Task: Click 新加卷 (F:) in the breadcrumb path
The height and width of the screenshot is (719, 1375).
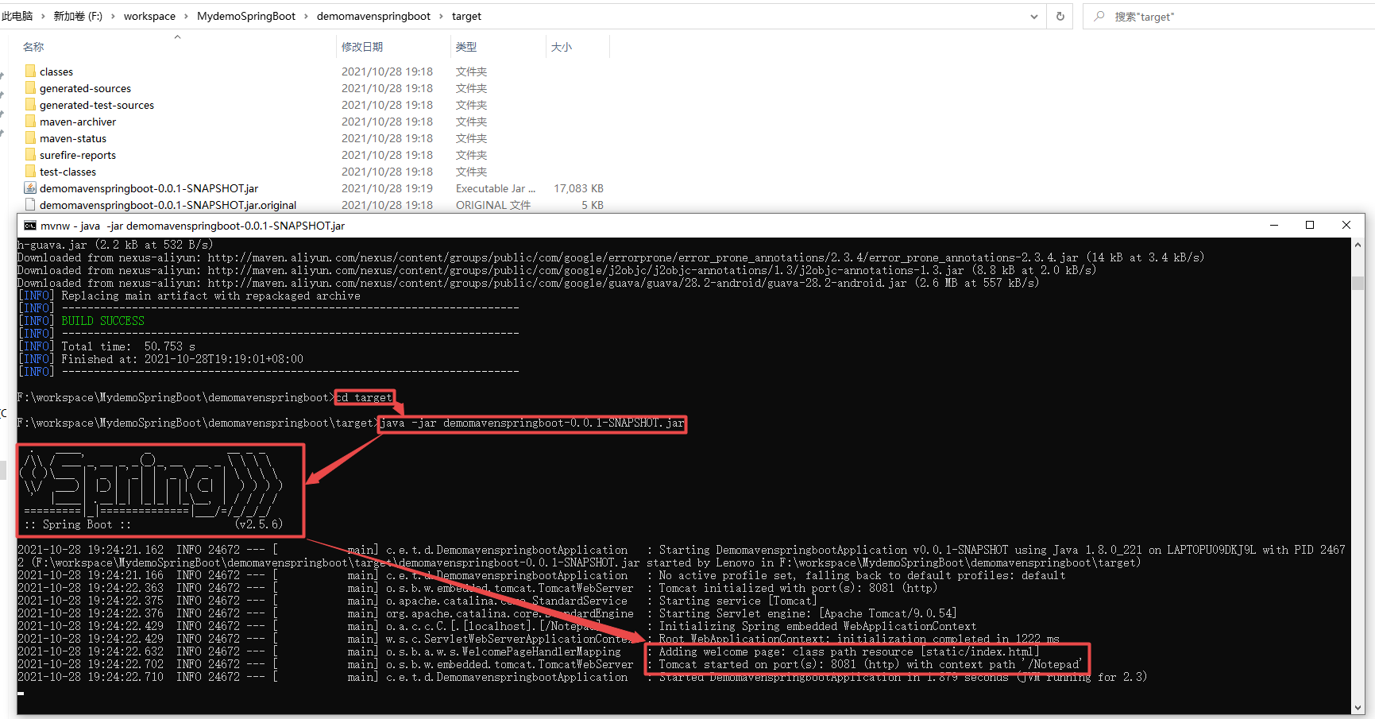Action: pos(76,16)
